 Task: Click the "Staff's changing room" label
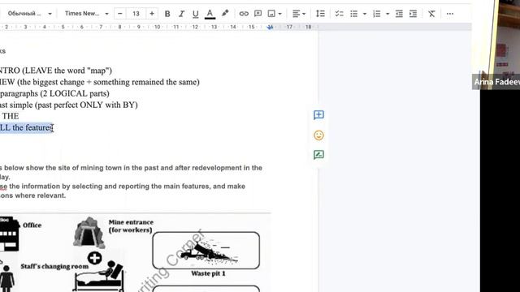[54, 267]
